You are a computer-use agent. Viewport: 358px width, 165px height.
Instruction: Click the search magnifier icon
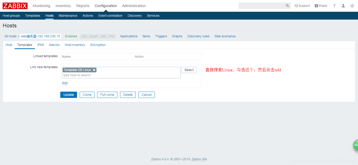(288, 6)
